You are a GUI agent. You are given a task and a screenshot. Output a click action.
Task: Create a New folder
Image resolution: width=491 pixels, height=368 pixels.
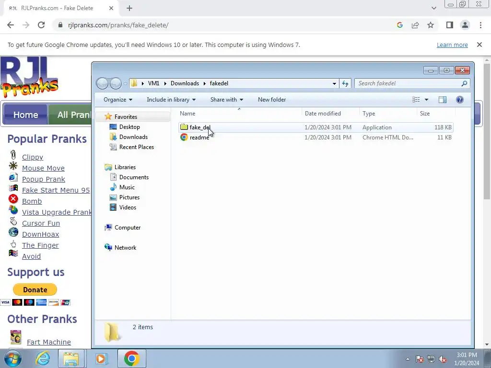click(272, 100)
